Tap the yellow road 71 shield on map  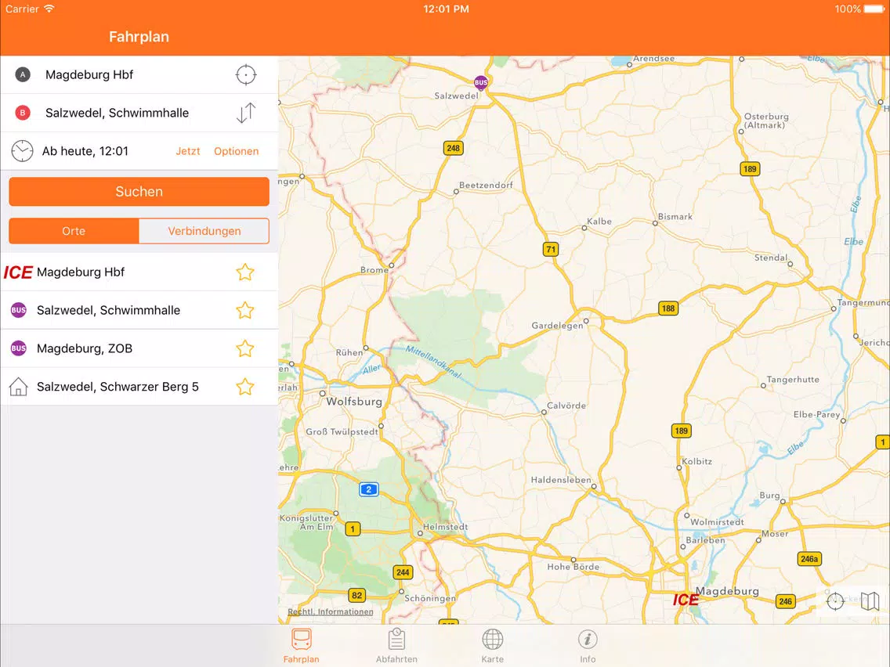tap(551, 249)
